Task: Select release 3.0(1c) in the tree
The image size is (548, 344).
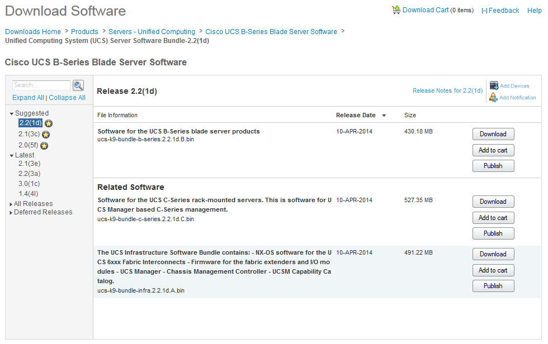Action: pyautogui.click(x=29, y=184)
